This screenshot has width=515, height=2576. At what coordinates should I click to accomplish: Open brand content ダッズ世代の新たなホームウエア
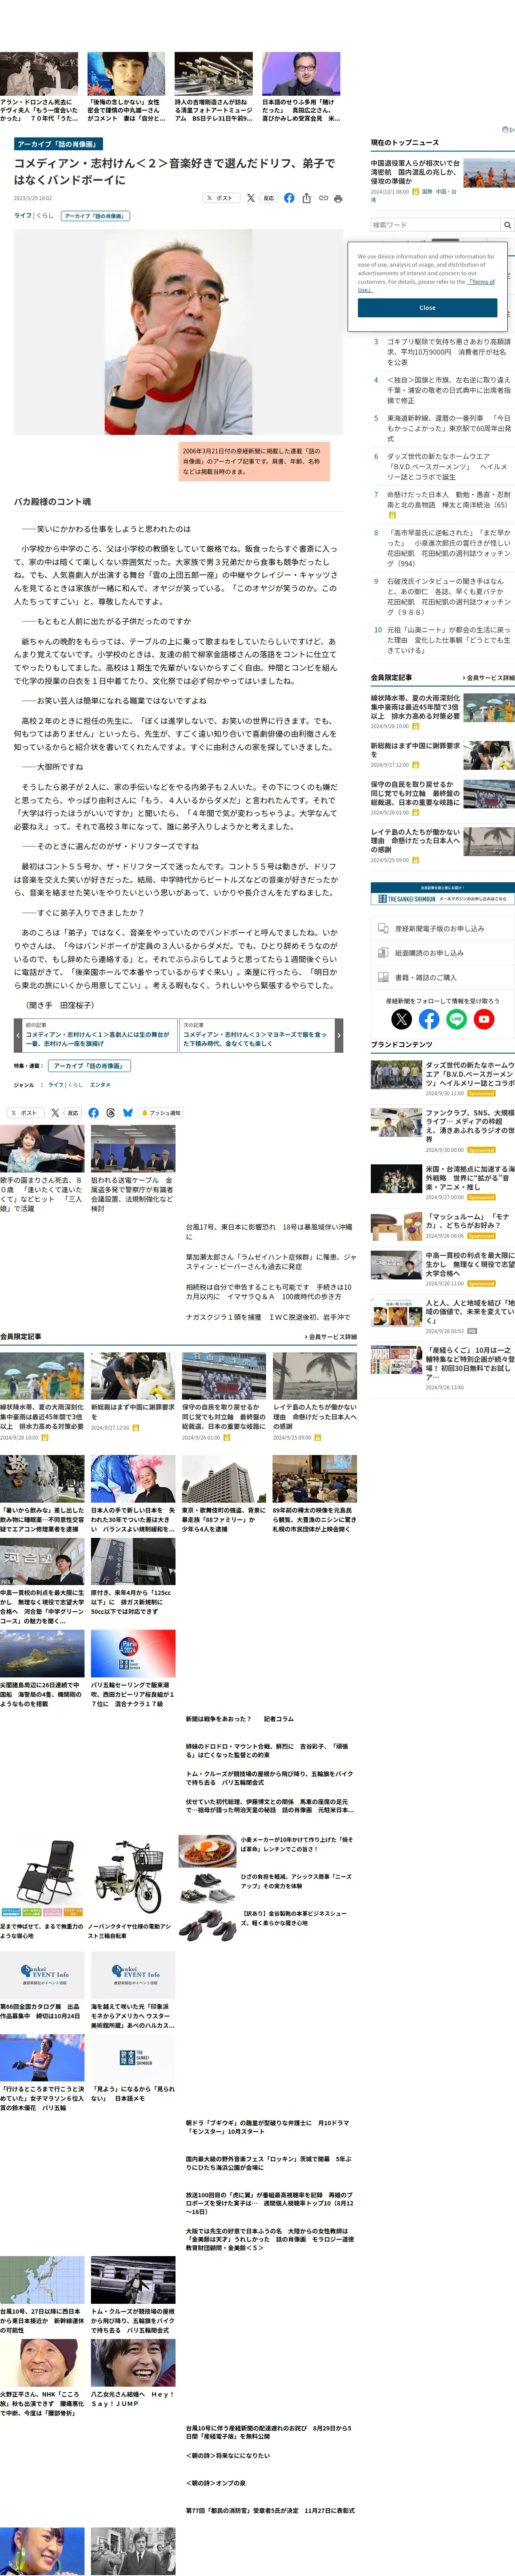pyautogui.click(x=469, y=1074)
